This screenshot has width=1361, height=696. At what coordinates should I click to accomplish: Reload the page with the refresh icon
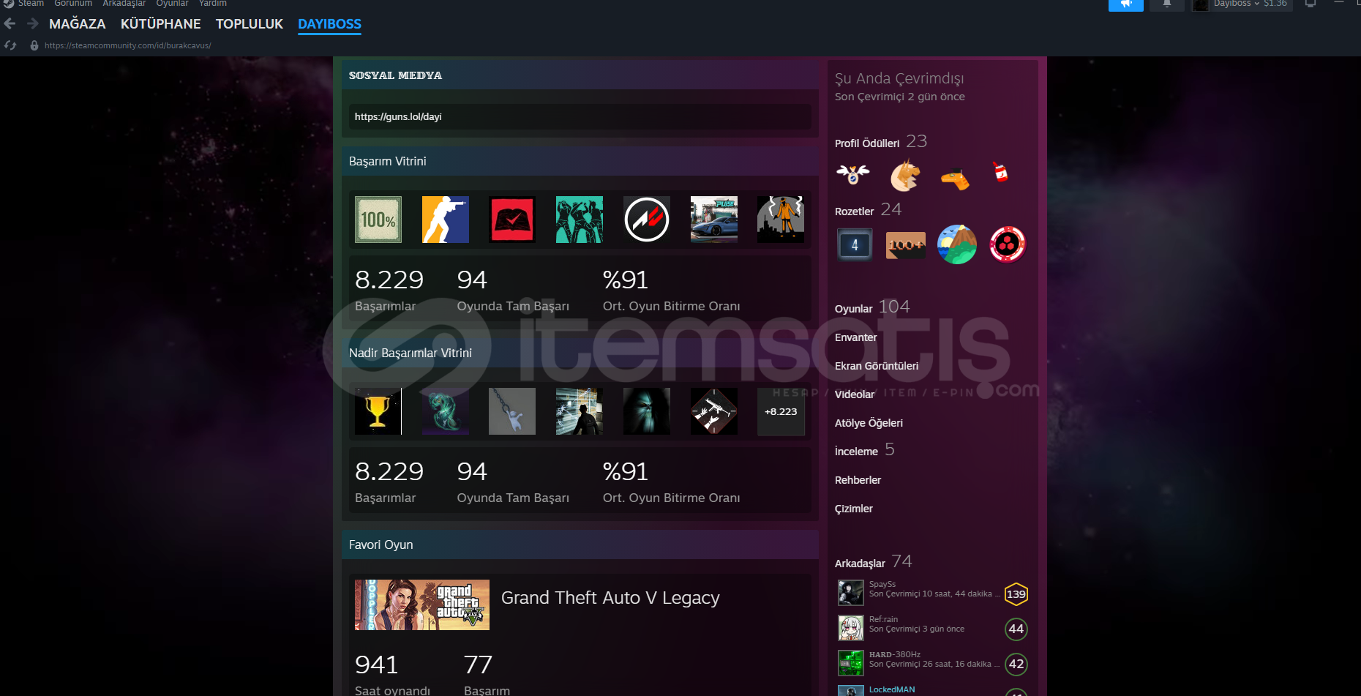(10, 45)
